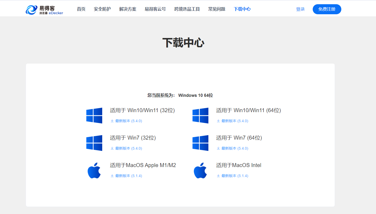Click the Windows logo for Win7 (32位)
The width and height of the screenshot is (376, 214).
point(94,143)
